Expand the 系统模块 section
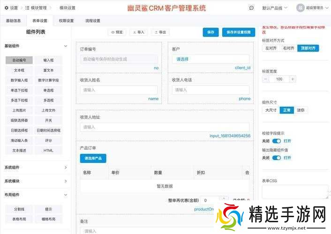Image resolution: width=331 pixels, height=234 pixels. 66,181
